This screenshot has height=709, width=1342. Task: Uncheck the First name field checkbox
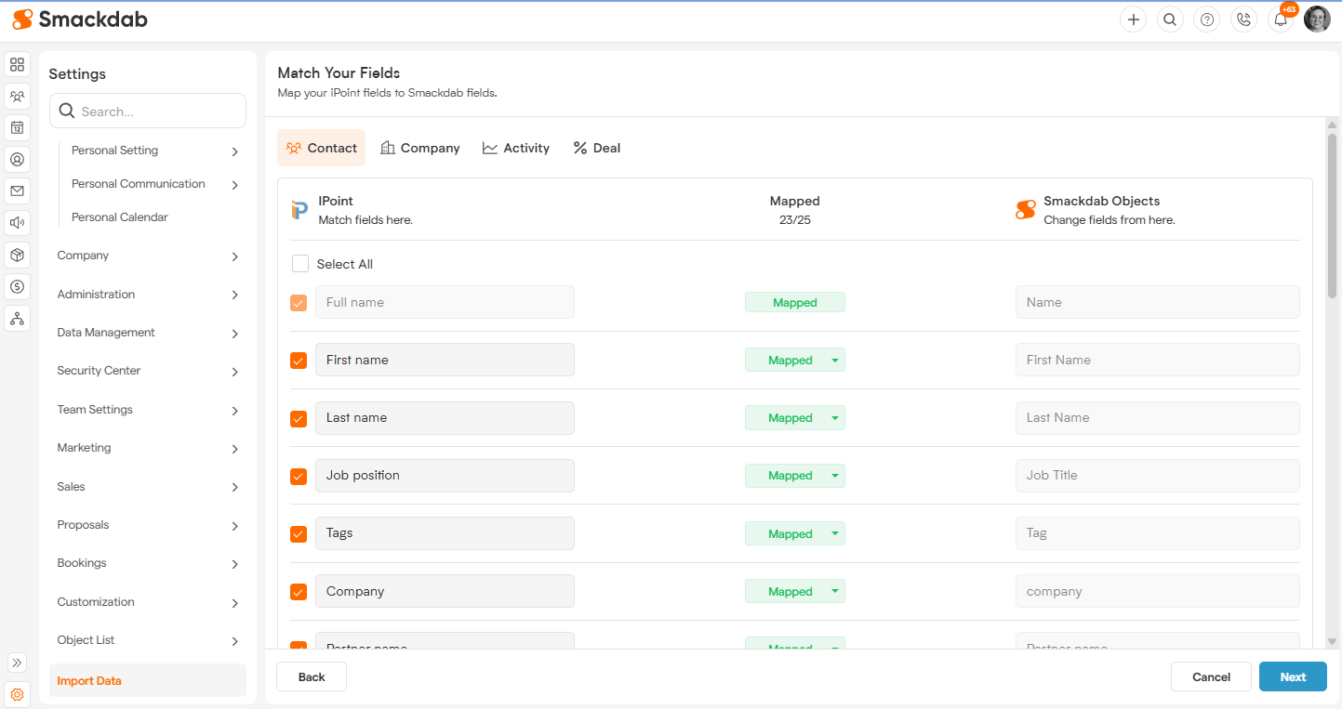click(x=299, y=361)
